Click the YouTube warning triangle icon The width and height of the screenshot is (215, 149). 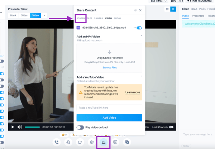[81, 92]
